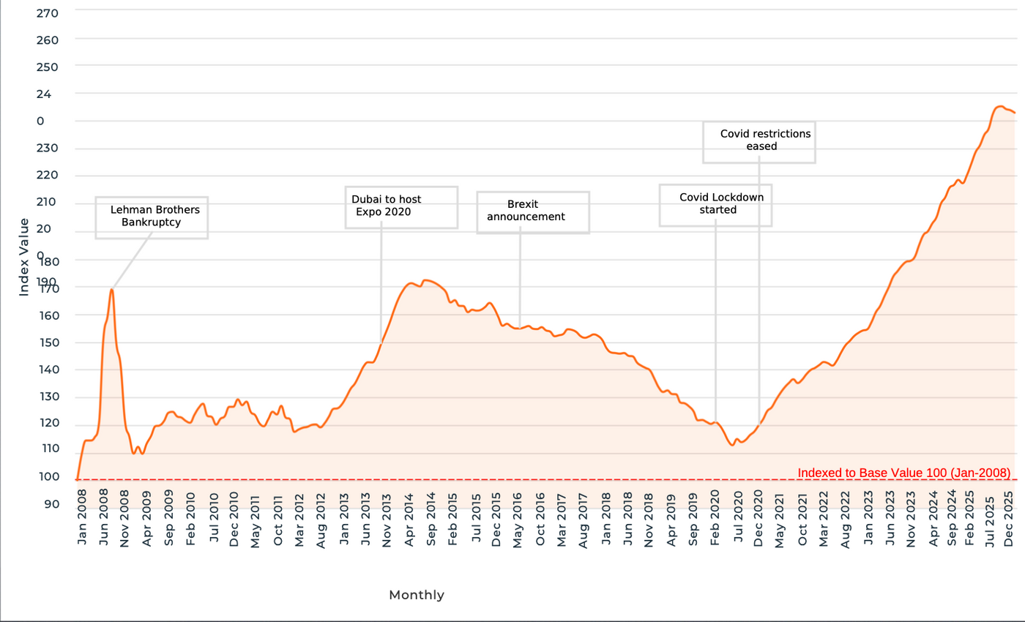Select the Jan 2018 x-axis label
Image resolution: width=1025 pixels, height=622 pixels.
pyautogui.click(x=606, y=519)
